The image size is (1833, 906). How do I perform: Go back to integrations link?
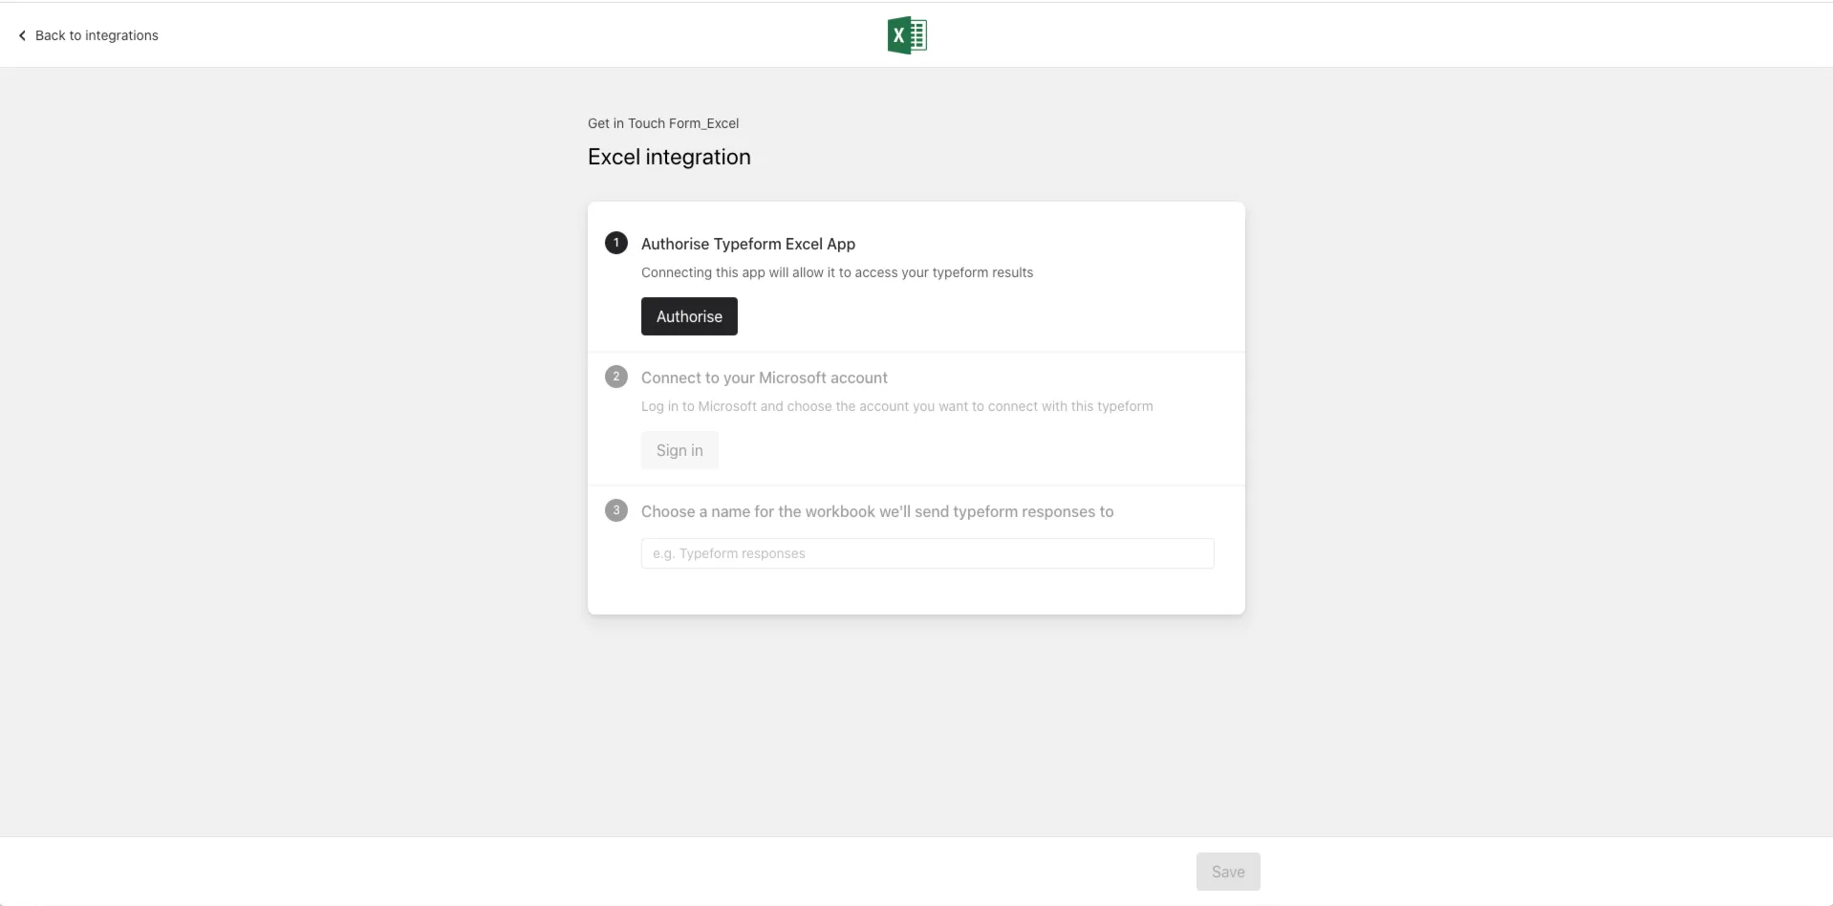(x=88, y=35)
